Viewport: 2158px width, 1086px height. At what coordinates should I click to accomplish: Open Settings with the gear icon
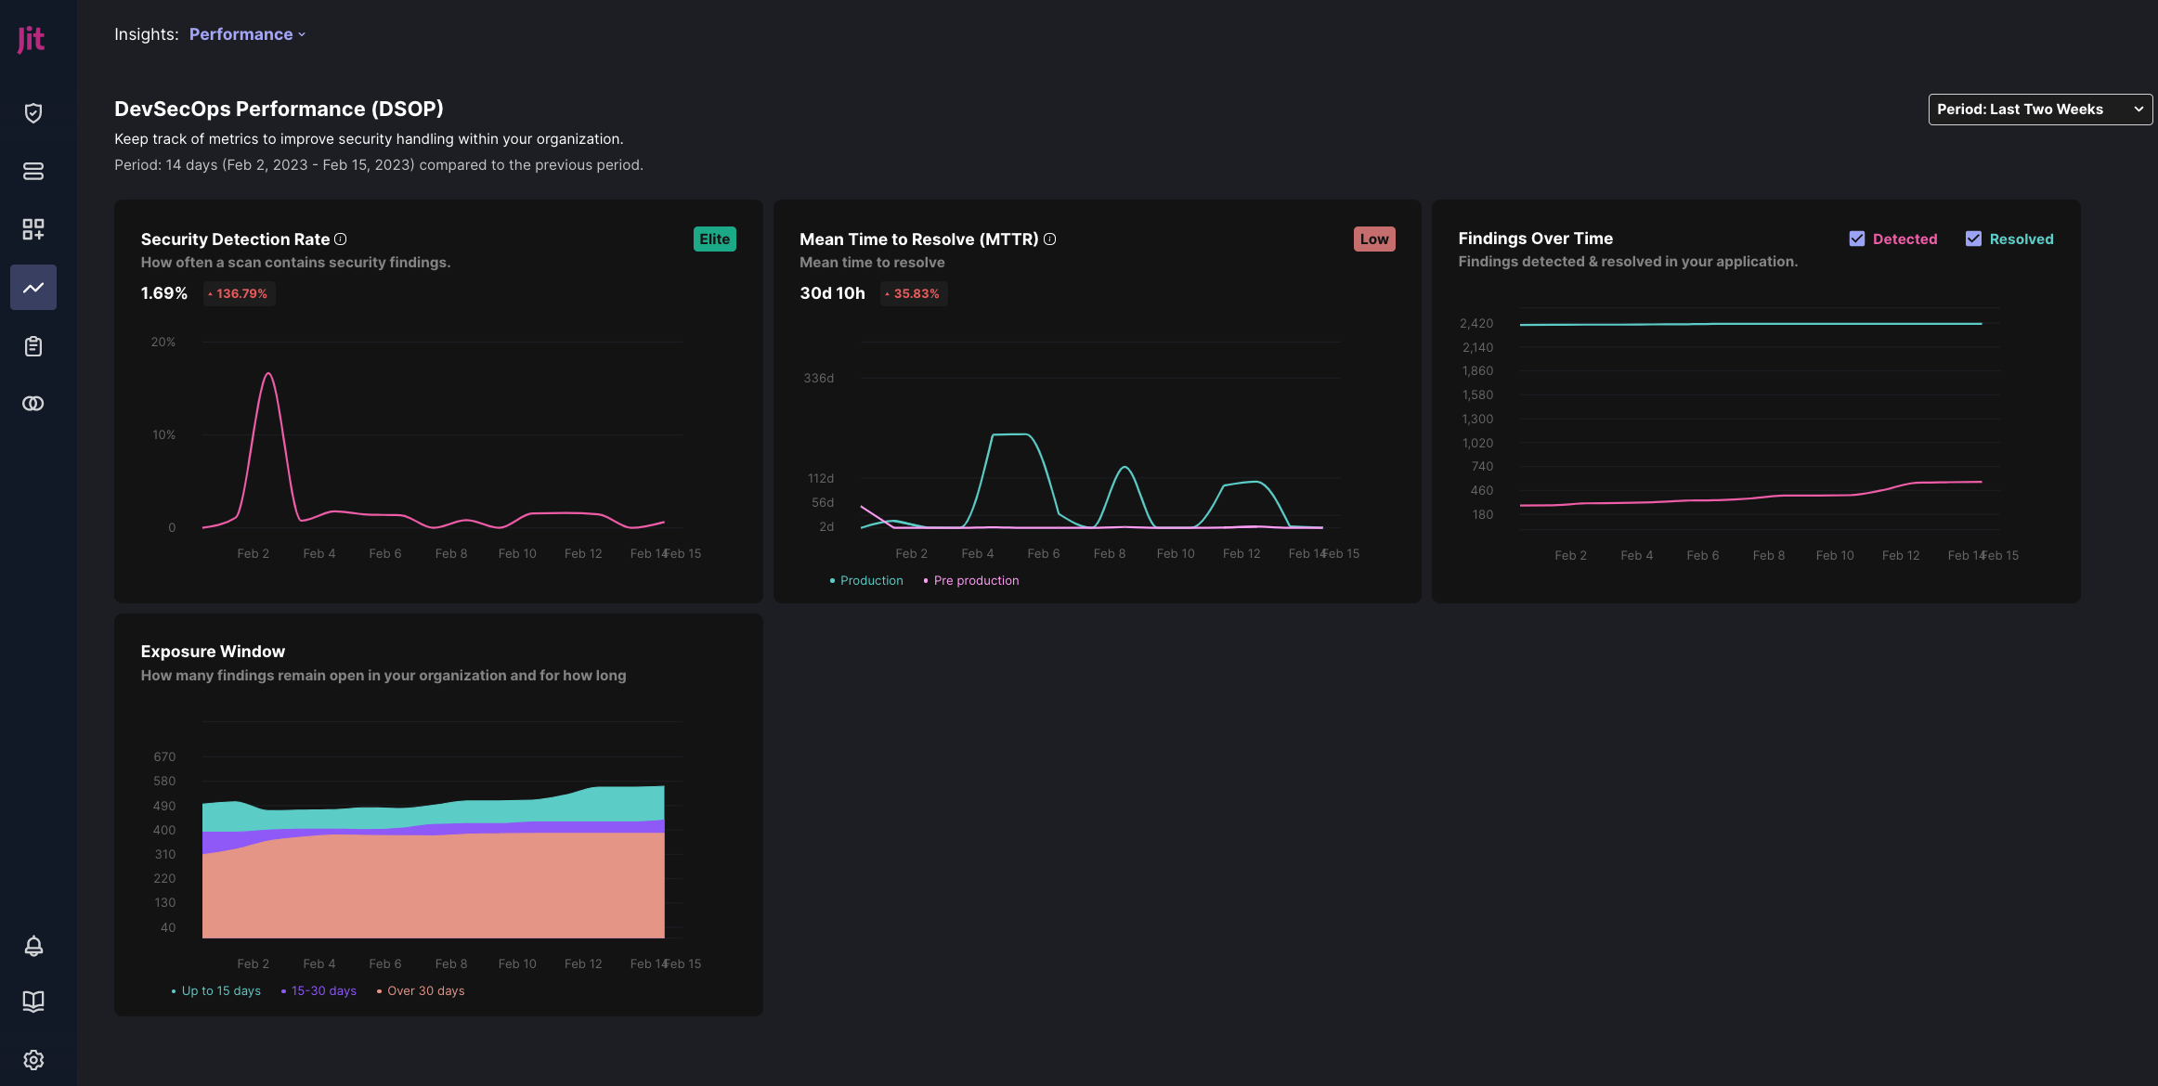[33, 1059]
